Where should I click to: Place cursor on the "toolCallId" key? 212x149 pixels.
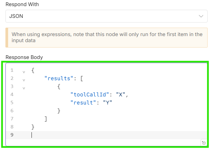(x=90, y=95)
